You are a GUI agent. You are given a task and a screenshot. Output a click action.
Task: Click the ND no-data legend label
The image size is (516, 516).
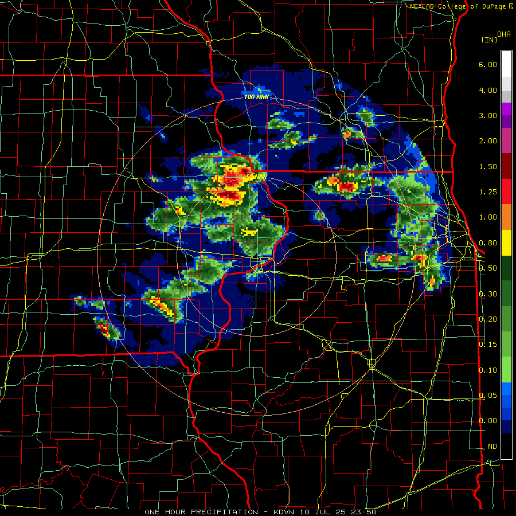pyautogui.click(x=492, y=447)
